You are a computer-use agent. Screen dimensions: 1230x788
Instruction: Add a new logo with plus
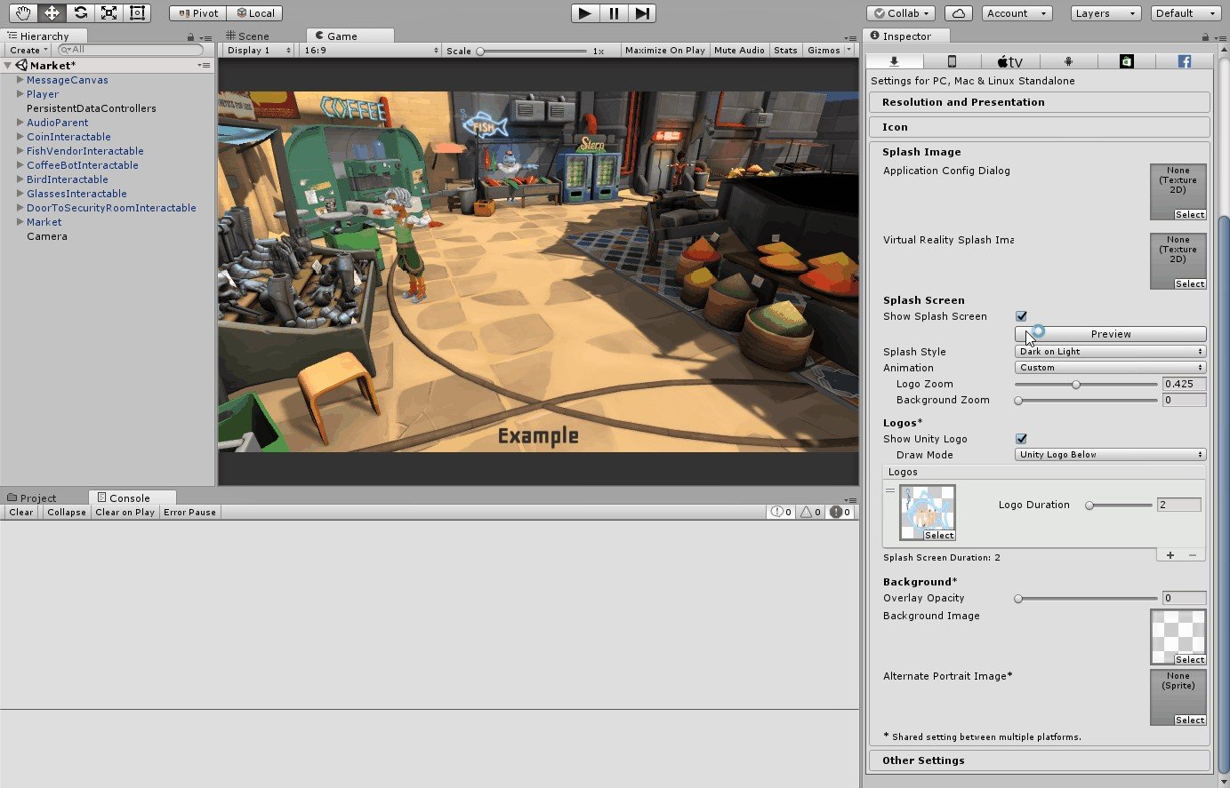tap(1170, 555)
